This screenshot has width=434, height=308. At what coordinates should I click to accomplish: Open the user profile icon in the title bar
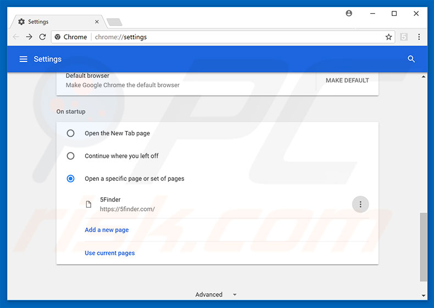point(349,13)
